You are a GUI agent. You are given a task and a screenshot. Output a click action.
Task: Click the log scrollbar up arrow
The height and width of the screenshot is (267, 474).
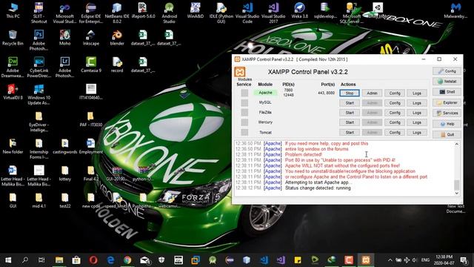point(456,144)
